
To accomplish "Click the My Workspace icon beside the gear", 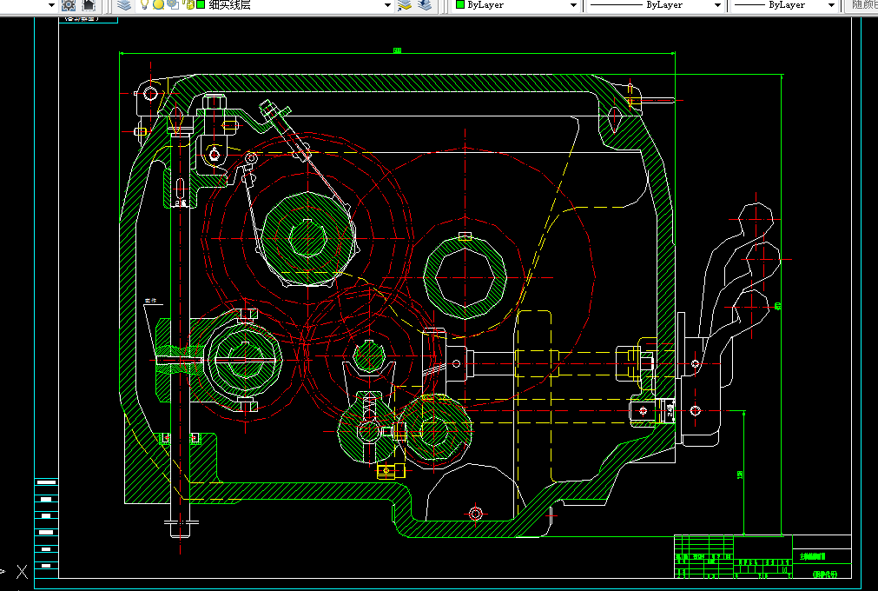I will point(88,5).
